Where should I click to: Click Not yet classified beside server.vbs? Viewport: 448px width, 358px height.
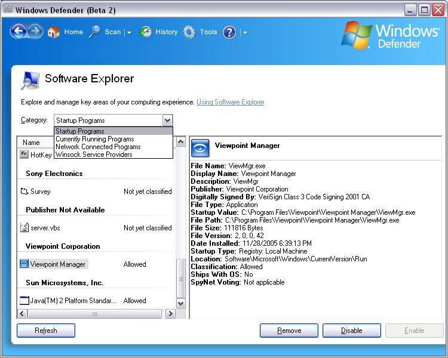pos(148,228)
